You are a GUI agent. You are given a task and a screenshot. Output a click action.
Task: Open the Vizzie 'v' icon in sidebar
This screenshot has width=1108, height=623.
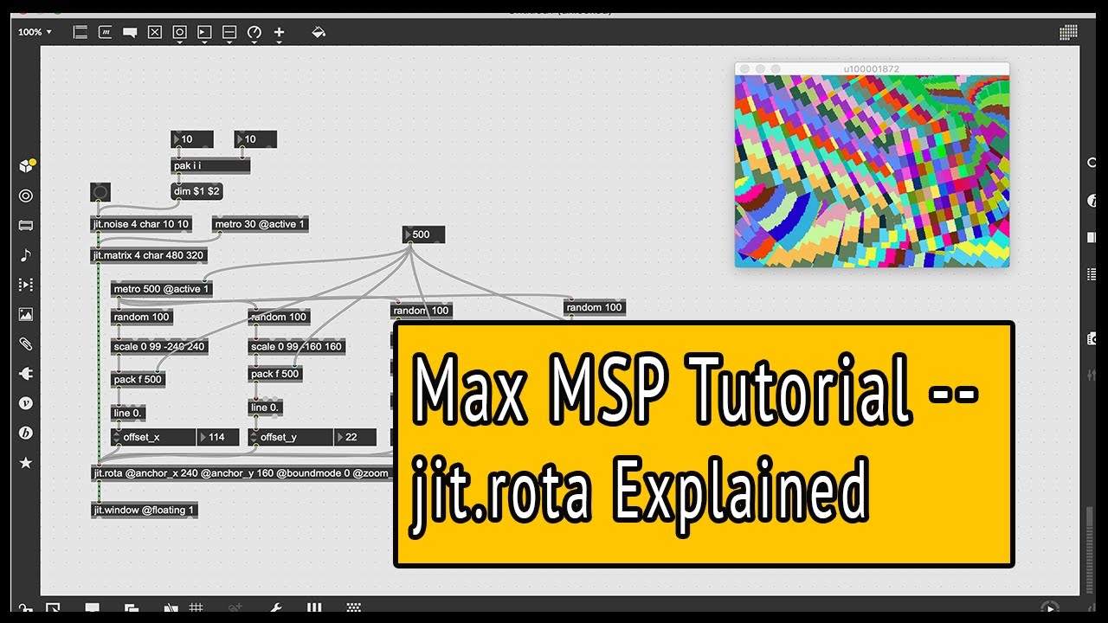tap(26, 403)
